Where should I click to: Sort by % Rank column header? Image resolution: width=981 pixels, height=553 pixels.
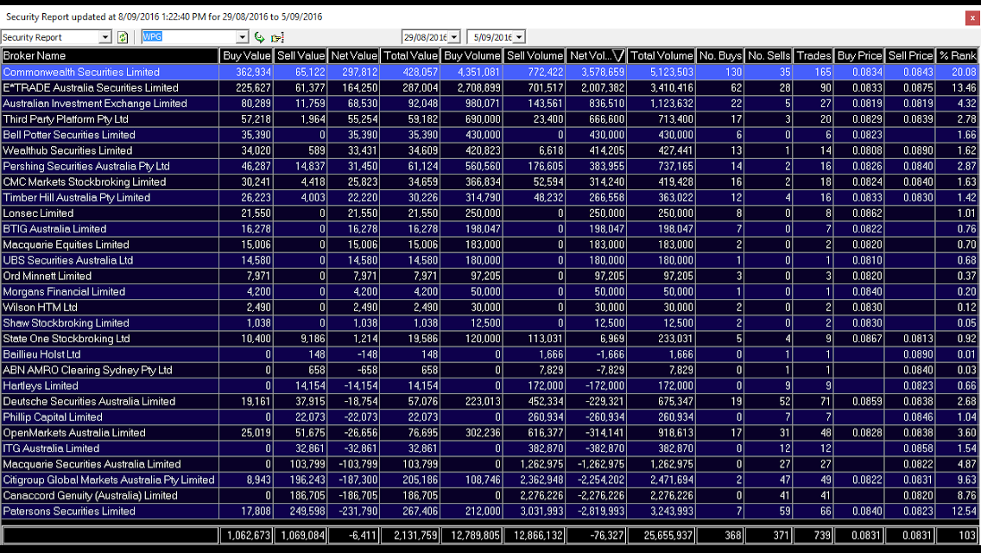tap(957, 56)
